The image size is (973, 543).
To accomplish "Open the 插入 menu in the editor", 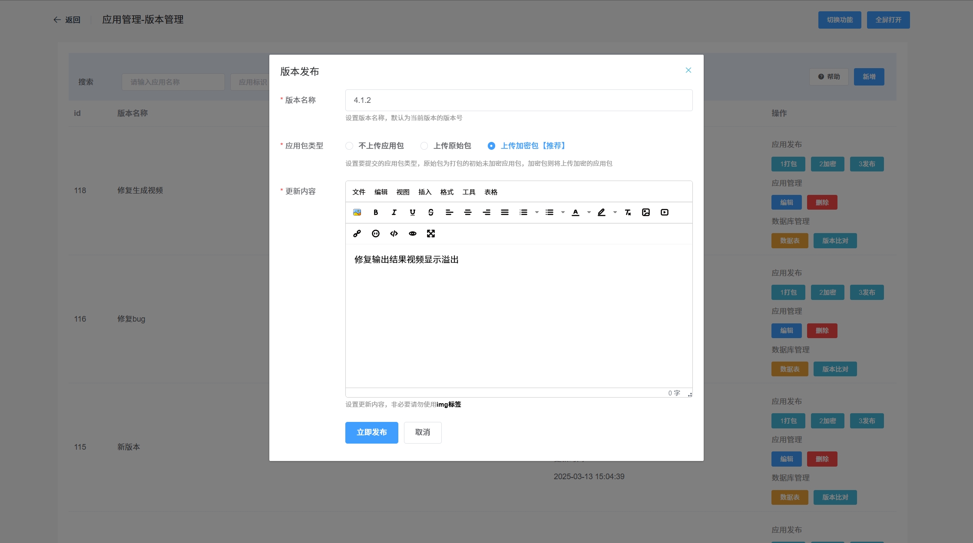I will click(x=425, y=192).
